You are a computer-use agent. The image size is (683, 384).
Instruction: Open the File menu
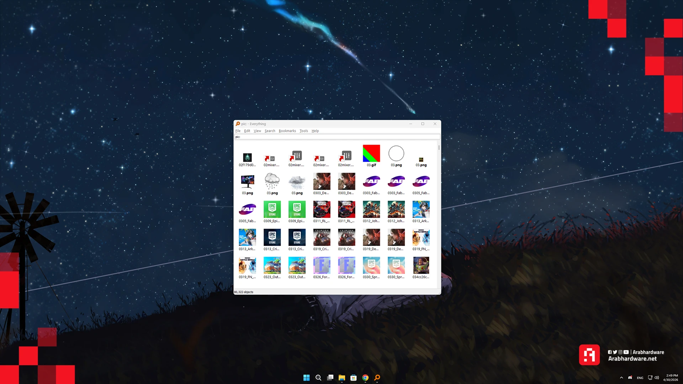[238, 131]
